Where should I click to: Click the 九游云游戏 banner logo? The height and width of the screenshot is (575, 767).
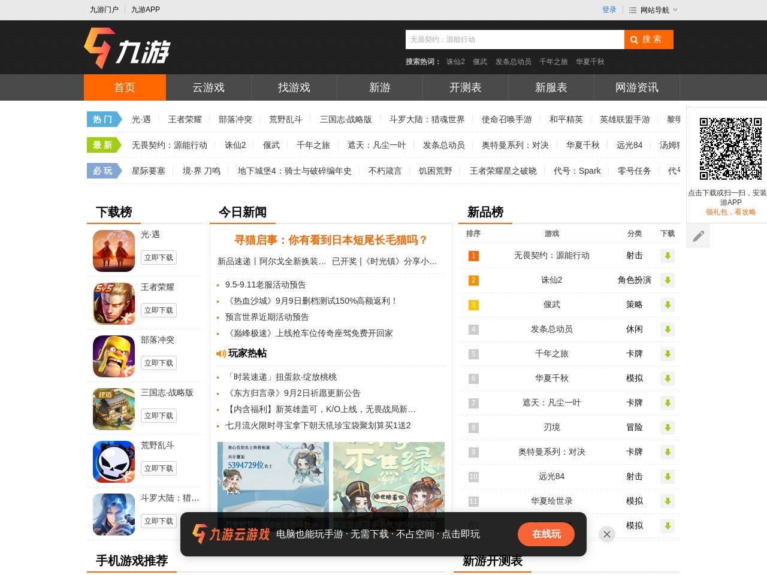tap(231, 534)
